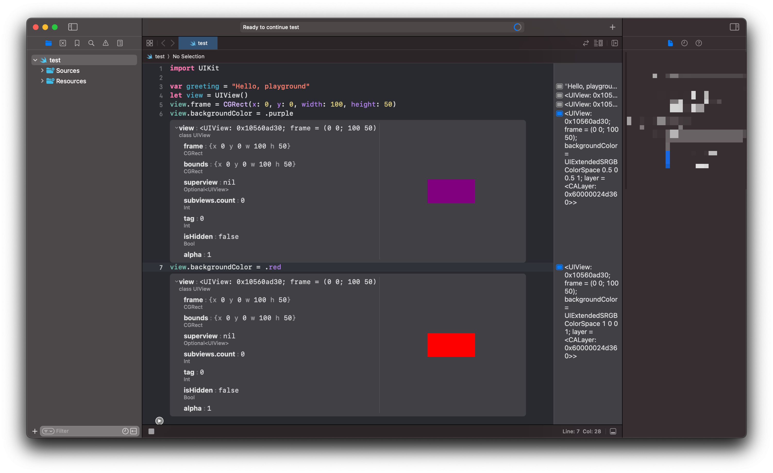
Task: Expand the Sources folder
Action: (x=42, y=70)
